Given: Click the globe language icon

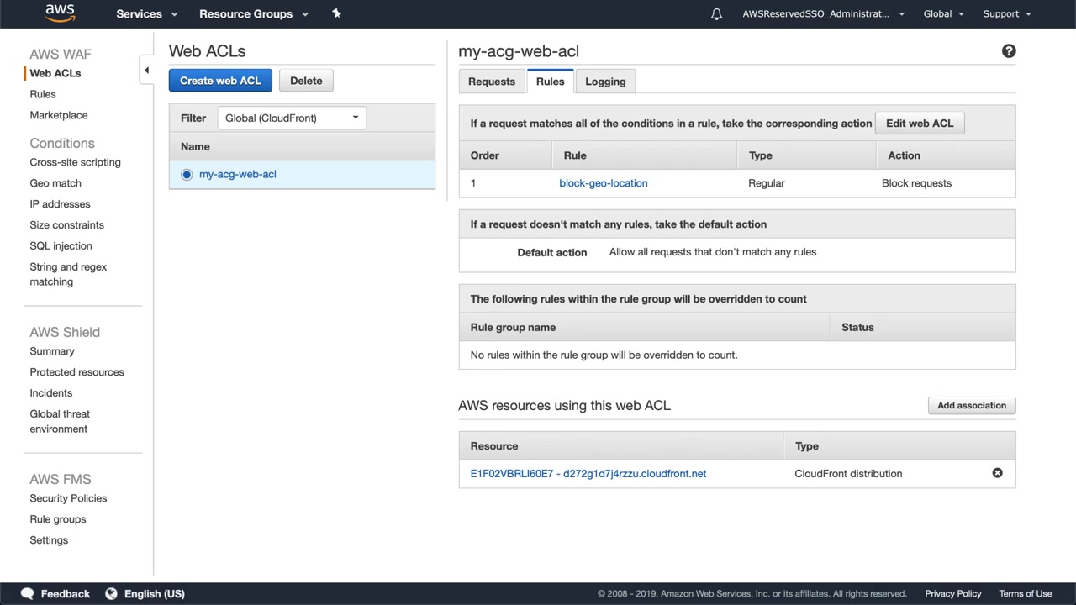Looking at the screenshot, I should [x=111, y=593].
